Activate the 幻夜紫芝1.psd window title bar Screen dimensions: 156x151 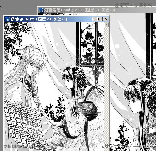pyautogui.click(x=97, y=10)
